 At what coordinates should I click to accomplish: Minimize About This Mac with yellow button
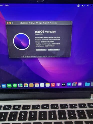click(x=10, y=23)
